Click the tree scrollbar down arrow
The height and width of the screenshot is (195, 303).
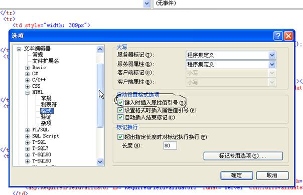pos(100,161)
